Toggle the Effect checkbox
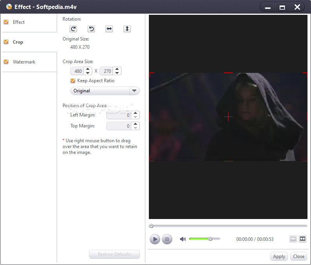This screenshot has width=311, height=265. [x=6, y=22]
